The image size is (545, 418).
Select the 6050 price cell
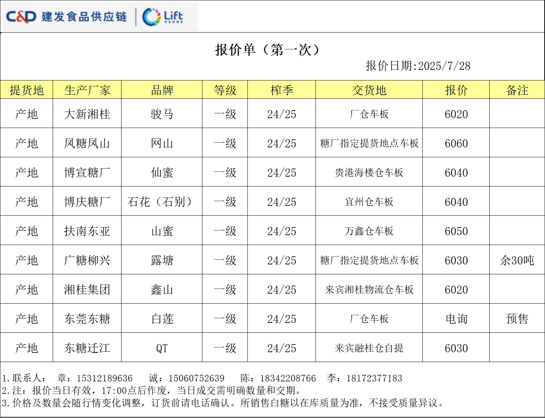coord(456,231)
